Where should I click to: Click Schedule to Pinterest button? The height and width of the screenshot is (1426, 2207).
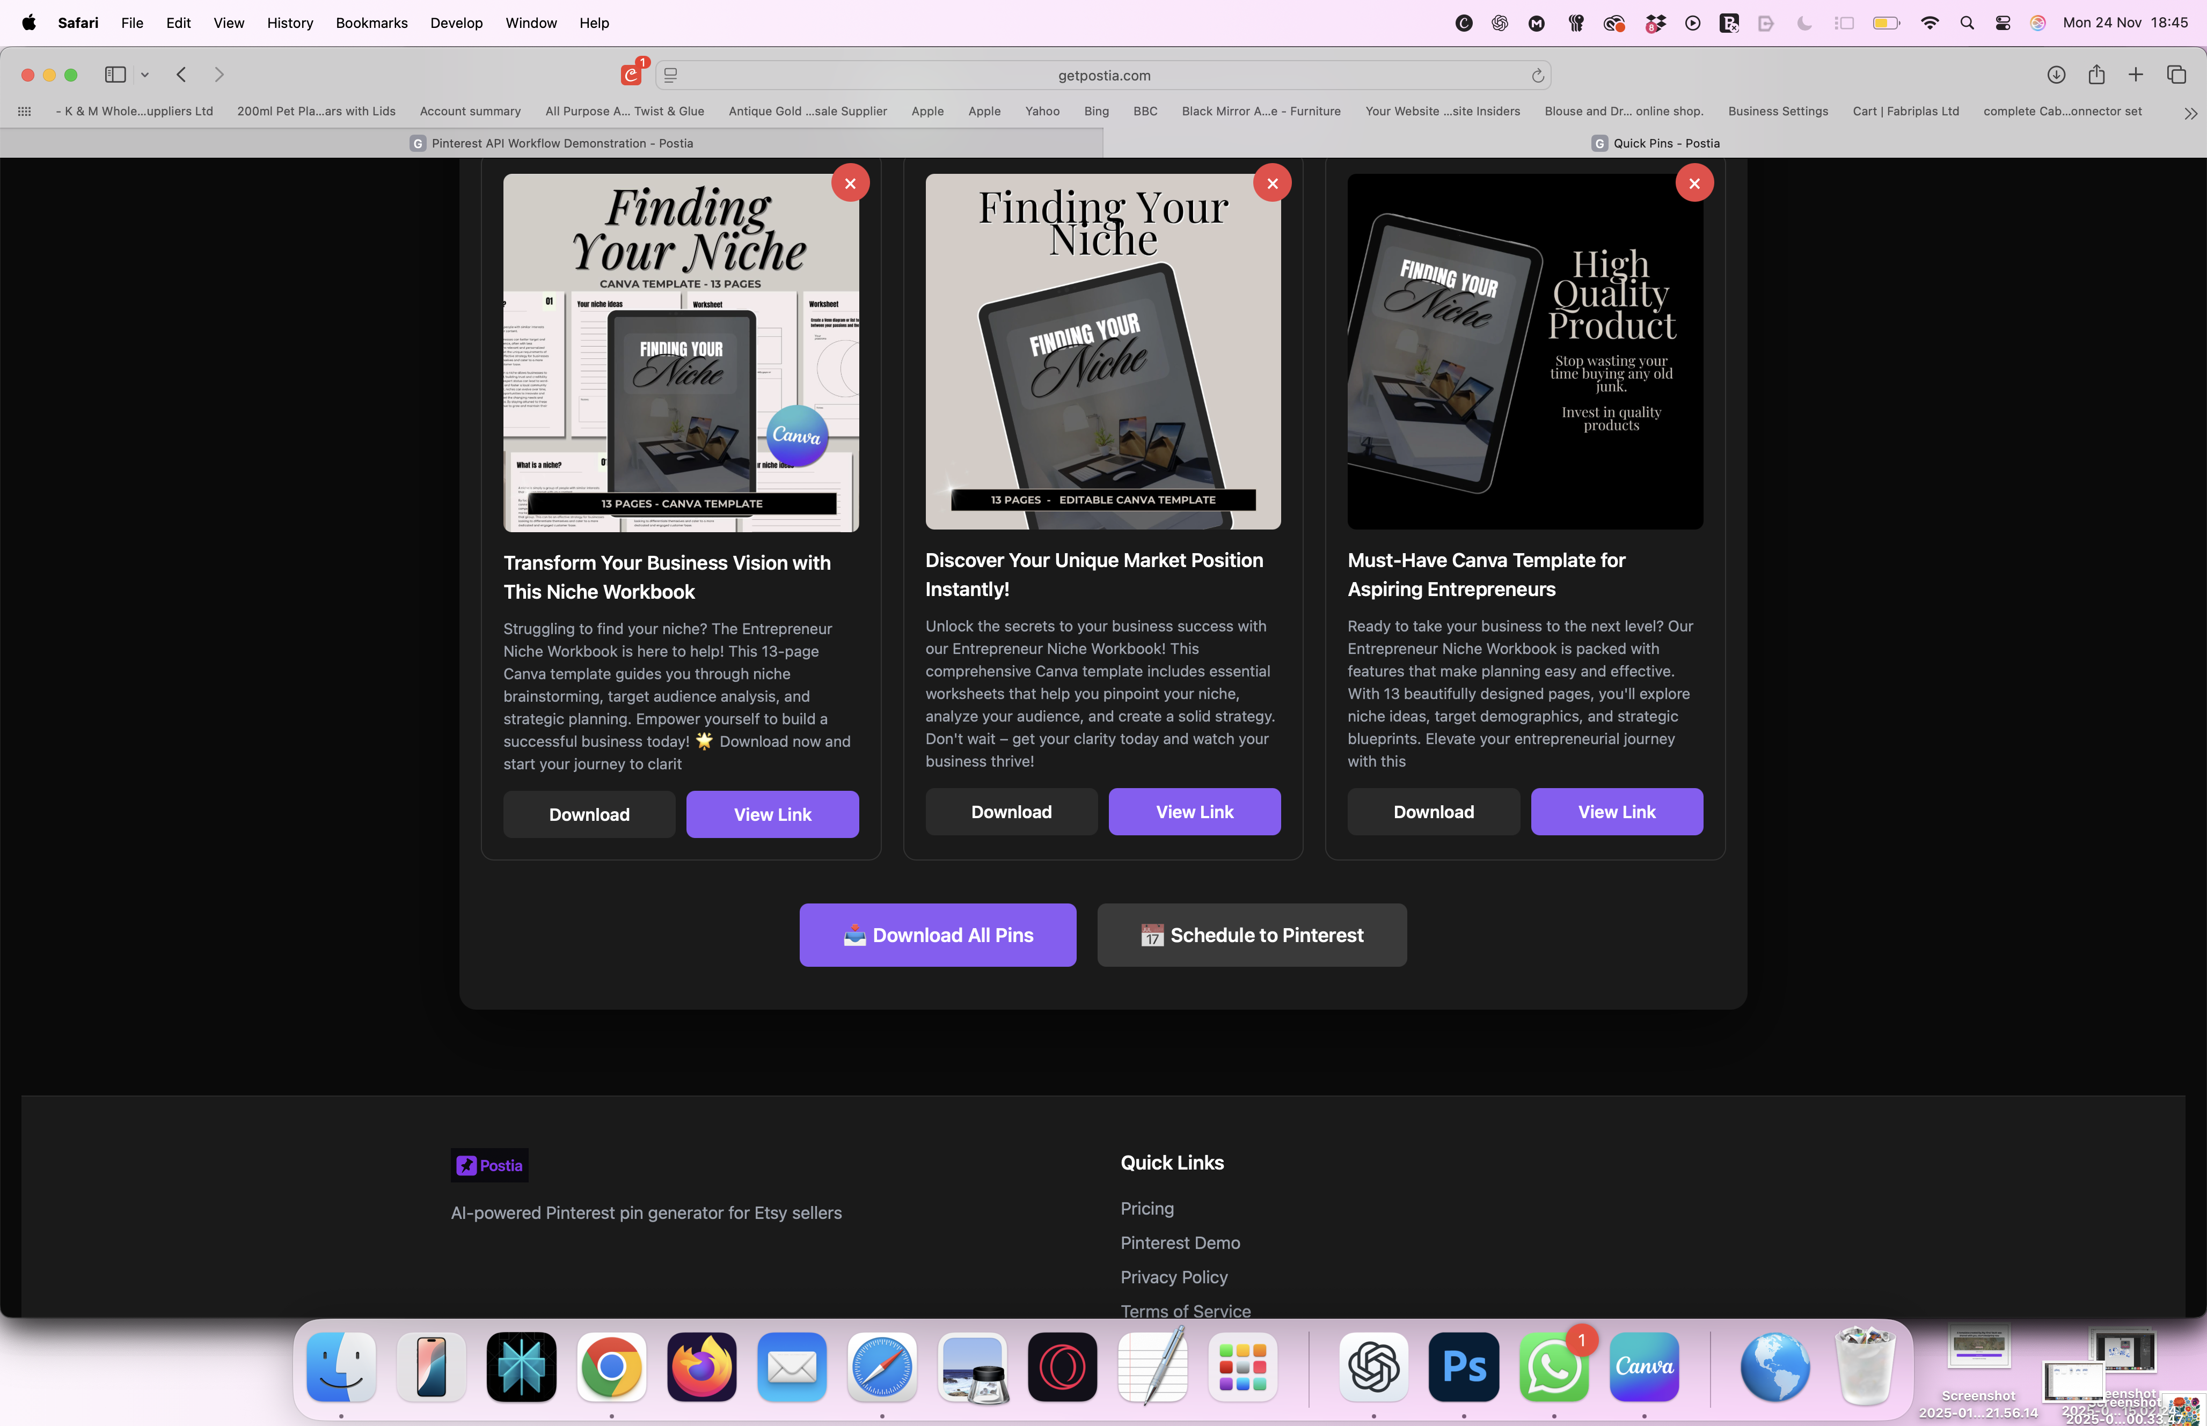point(1251,935)
